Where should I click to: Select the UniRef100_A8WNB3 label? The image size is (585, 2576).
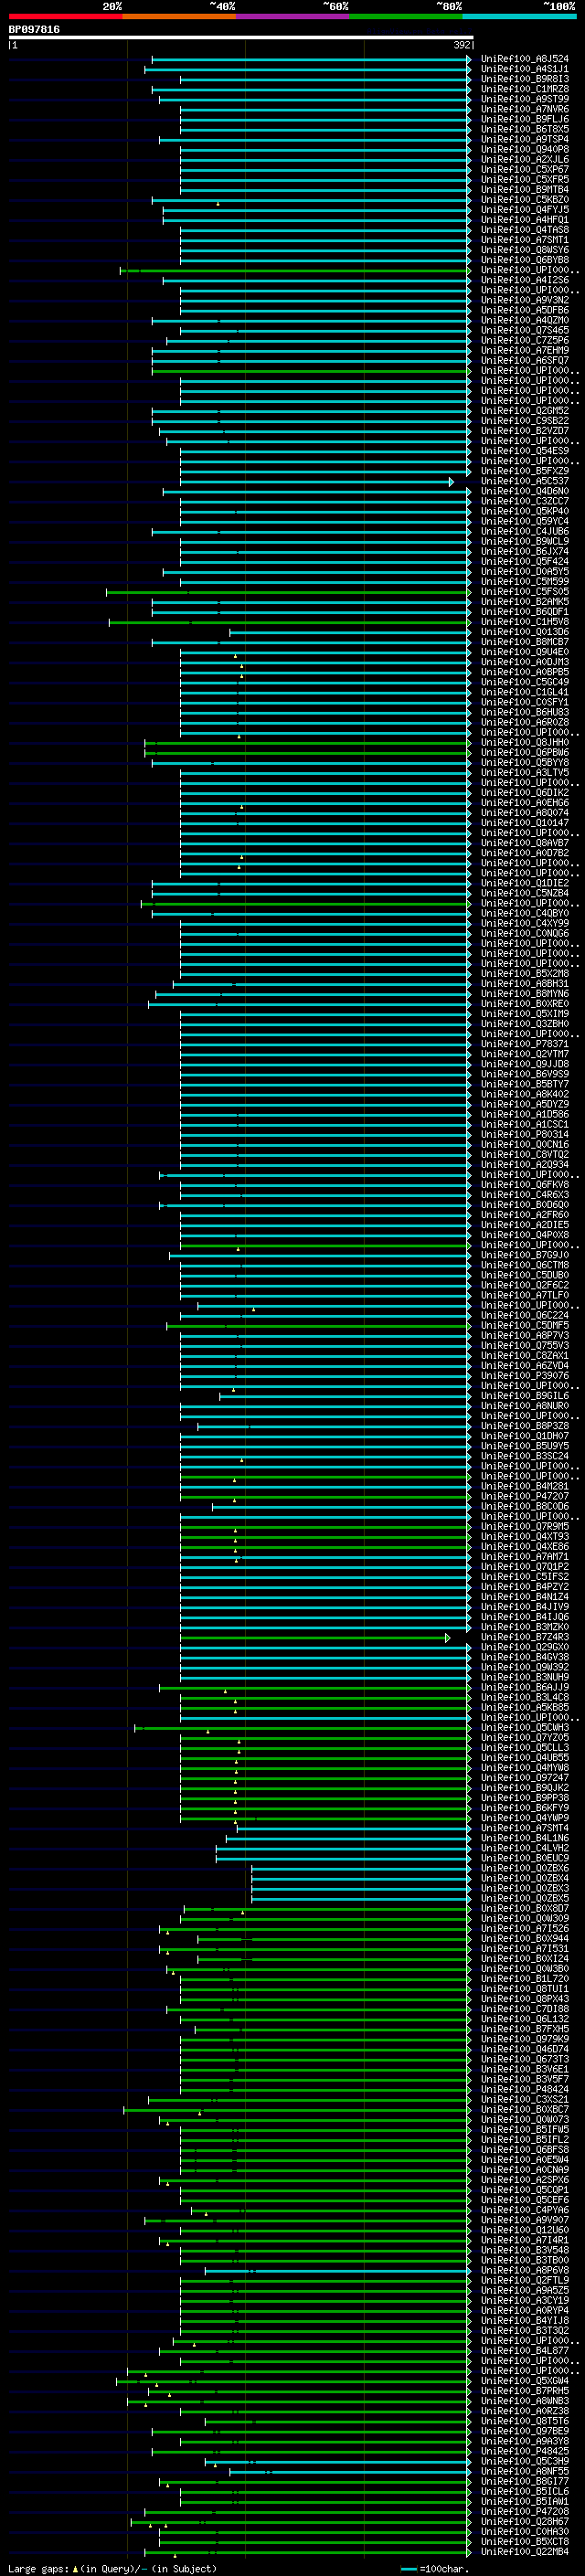pyautogui.click(x=524, y=2400)
